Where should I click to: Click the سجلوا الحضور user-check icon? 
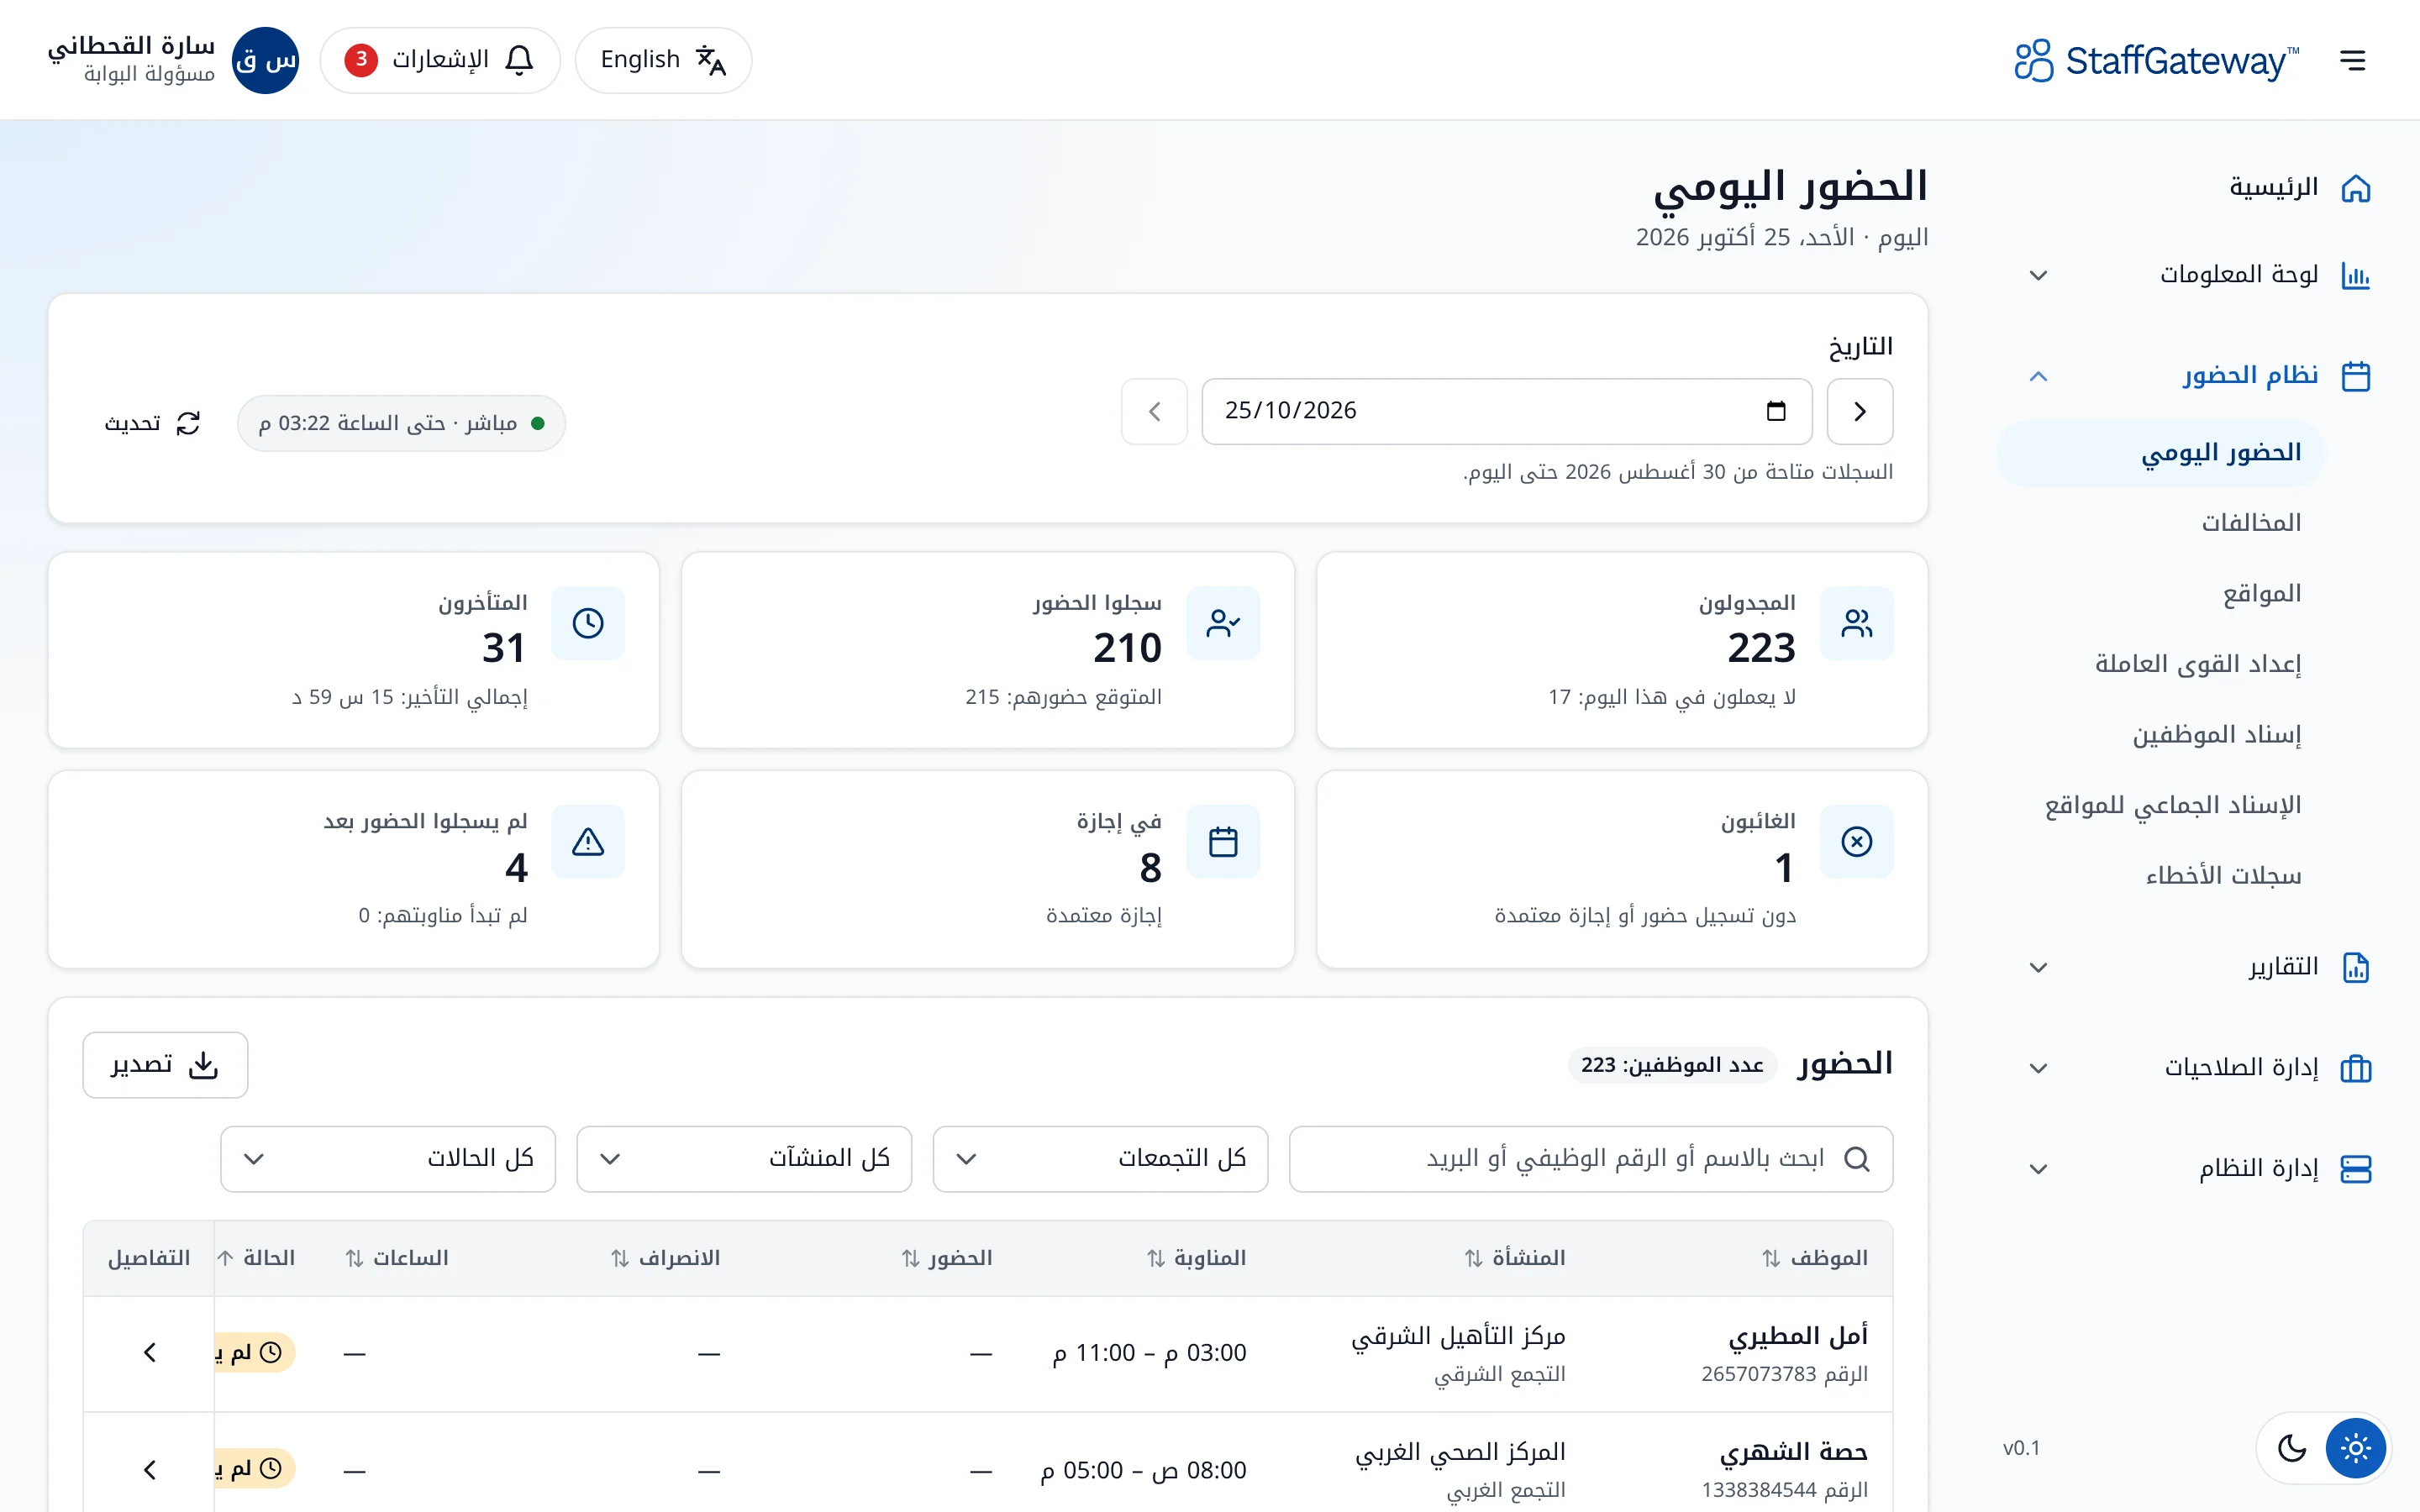[1223, 623]
